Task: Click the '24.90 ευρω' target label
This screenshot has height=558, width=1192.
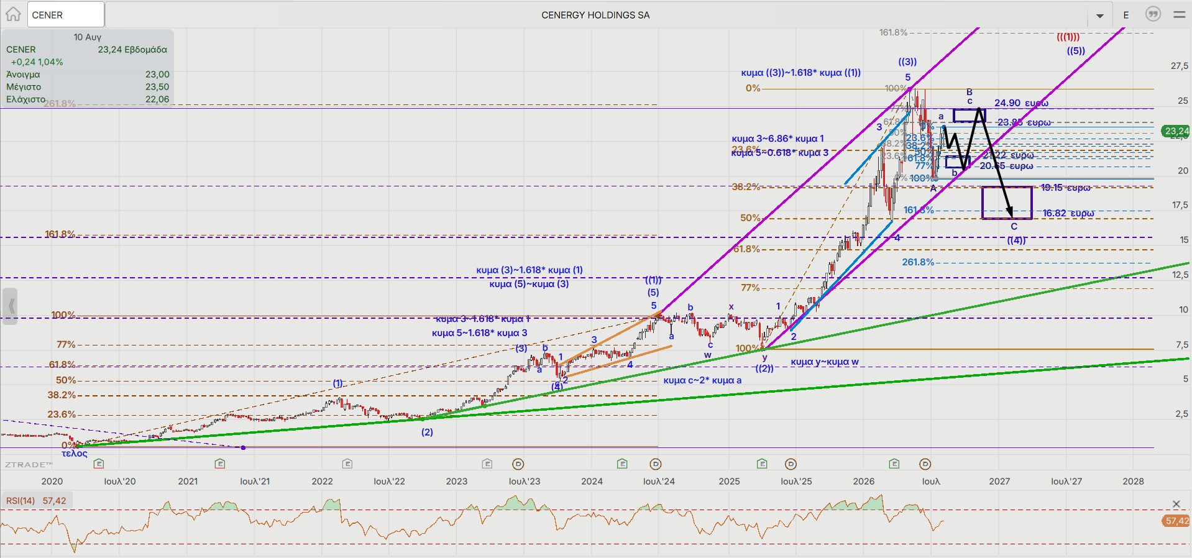Action: coord(1021,103)
